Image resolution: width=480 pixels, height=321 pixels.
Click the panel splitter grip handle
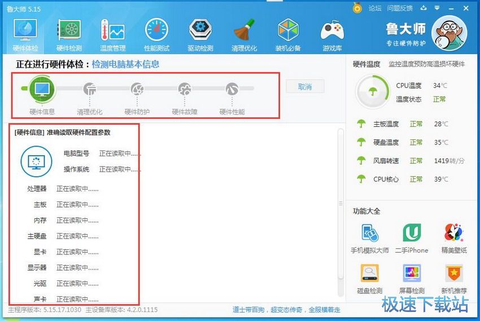click(341, 203)
